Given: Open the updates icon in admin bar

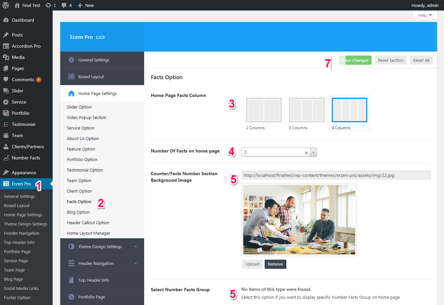Looking at the screenshot, I should 48,5.
